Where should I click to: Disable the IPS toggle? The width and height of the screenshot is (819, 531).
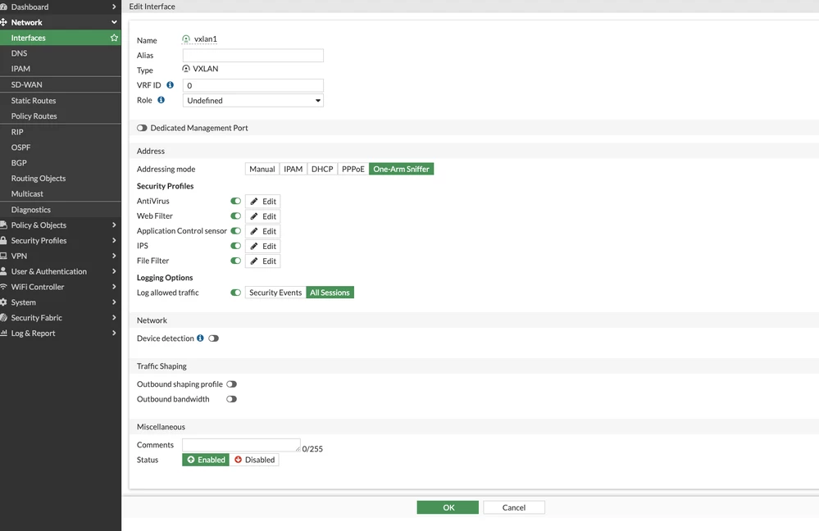click(235, 245)
